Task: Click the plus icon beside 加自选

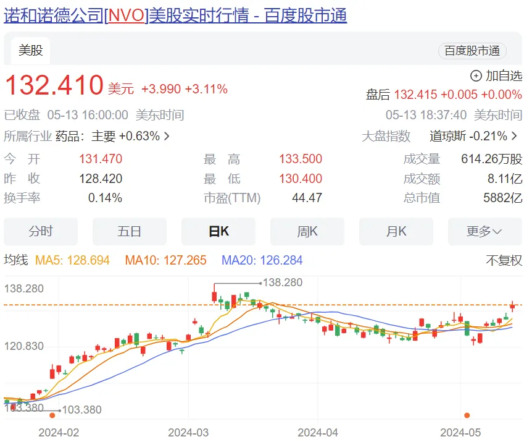Action: click(x=476, y=76)
